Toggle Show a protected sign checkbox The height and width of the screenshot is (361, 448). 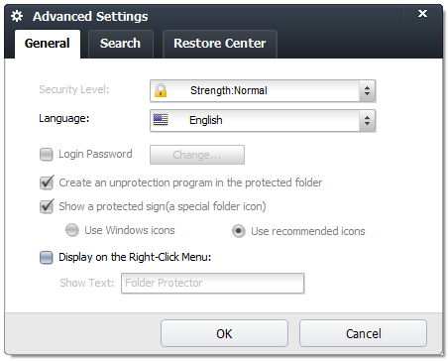[x=47, y=206]
